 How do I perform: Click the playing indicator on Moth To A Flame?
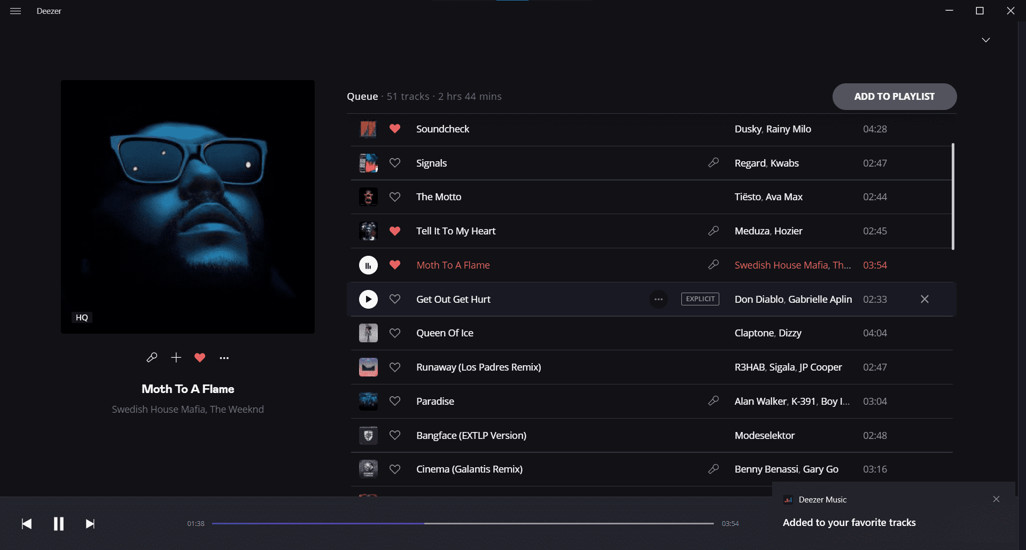point(368,265)
